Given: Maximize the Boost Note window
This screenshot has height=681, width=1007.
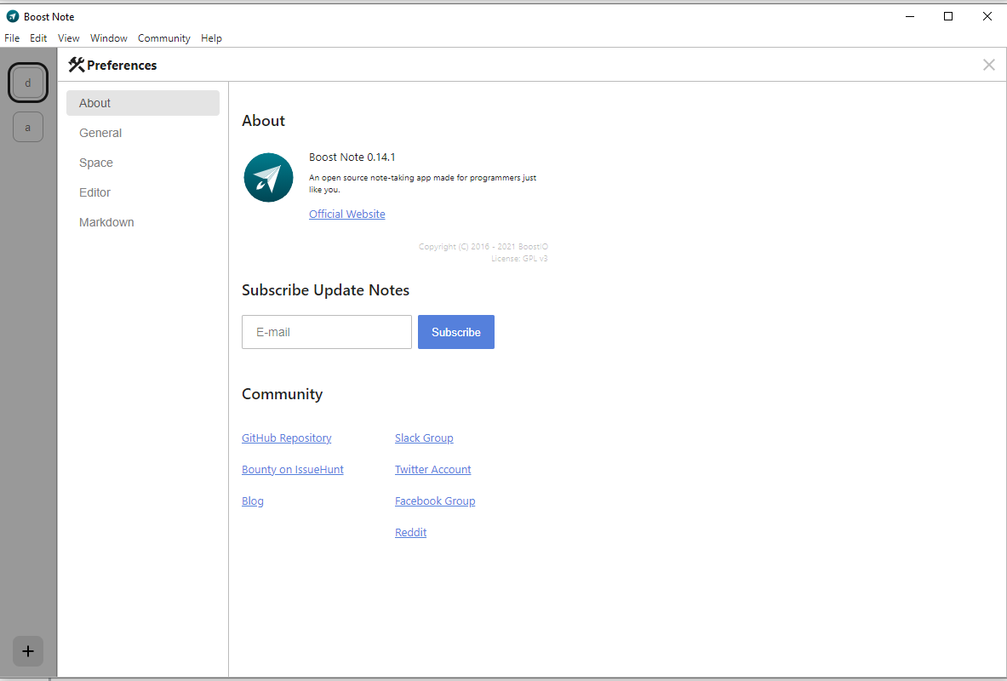Looking at the screenshot, I should pyautogui.click(x=948, y=17).
